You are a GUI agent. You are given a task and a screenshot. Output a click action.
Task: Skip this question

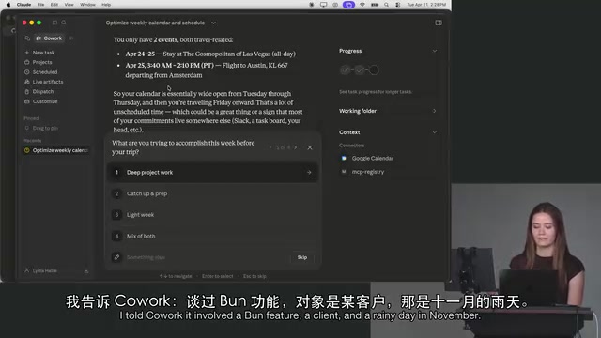coord(302,257)
